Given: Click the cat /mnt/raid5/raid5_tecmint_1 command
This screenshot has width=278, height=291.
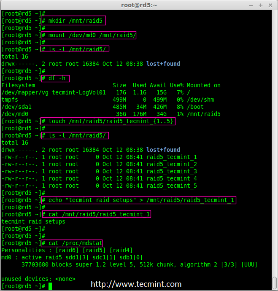Looking at the screenshot, I should (96, 214).
